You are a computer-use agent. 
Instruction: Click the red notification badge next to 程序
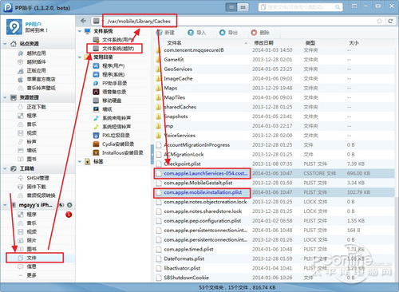click(x=69, y=215)
